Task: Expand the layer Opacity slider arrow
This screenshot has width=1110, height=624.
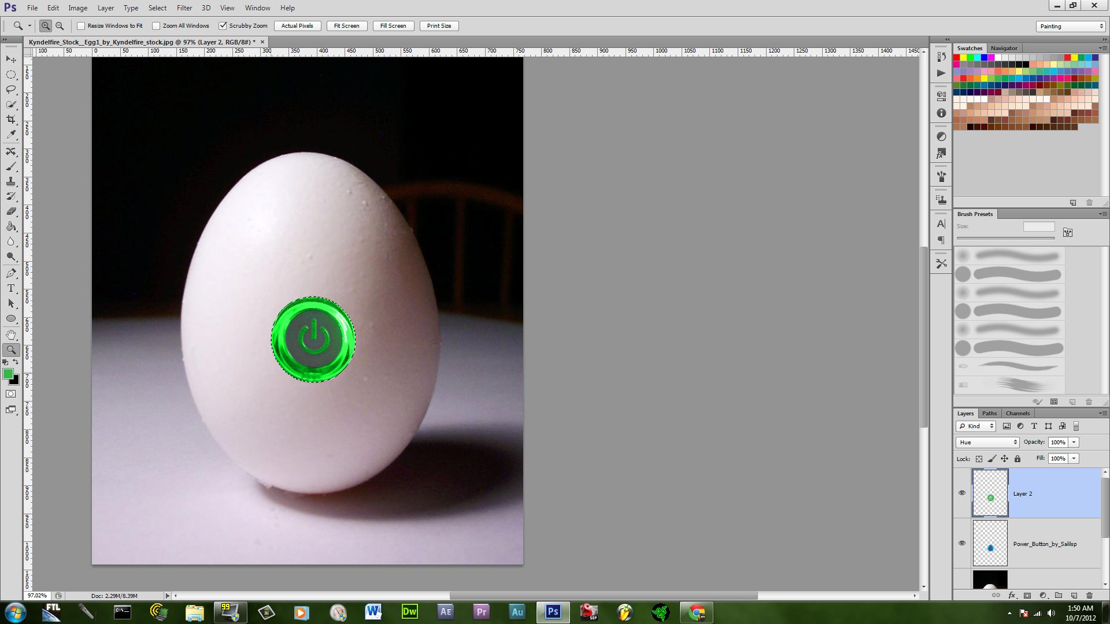Action: pyautogui.click(x=1074, y=442)
